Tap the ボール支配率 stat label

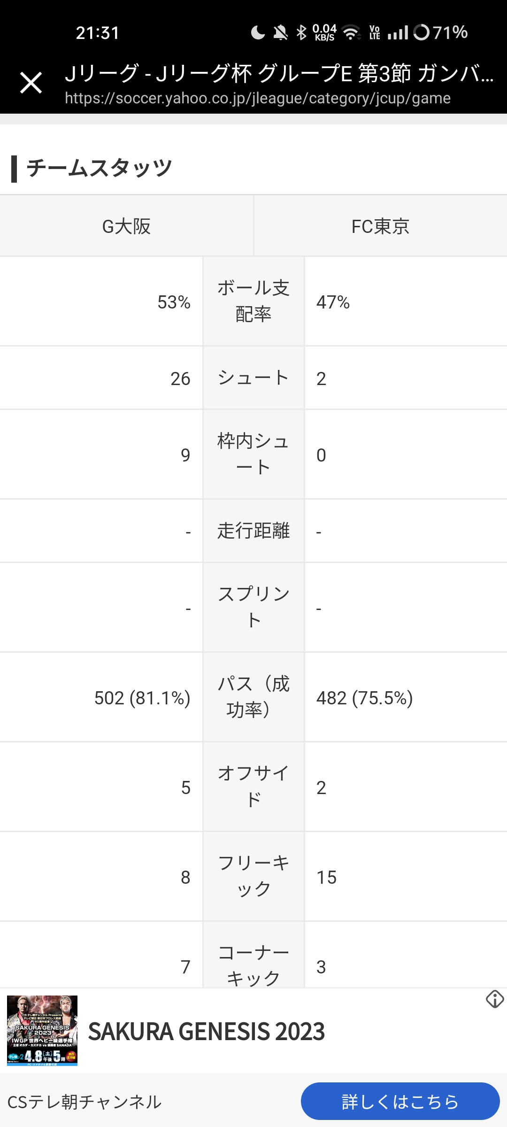pyautogui.click(x=253, y=301)
